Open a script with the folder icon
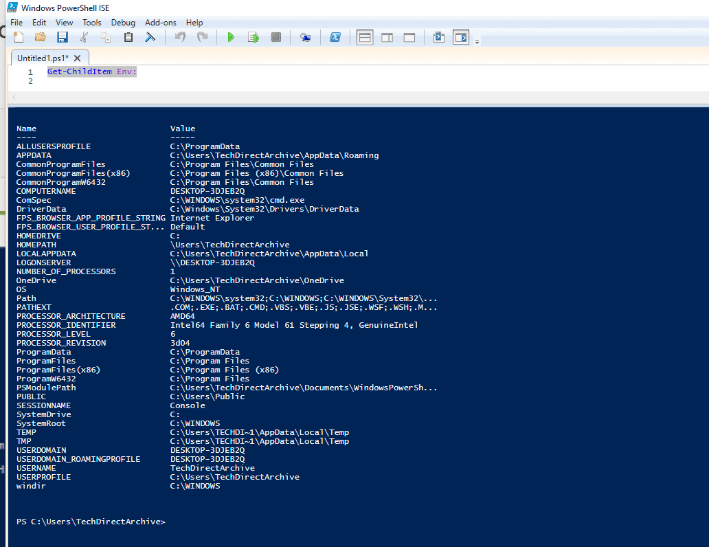Screen dimensions: 709x547 coord(41,37)
